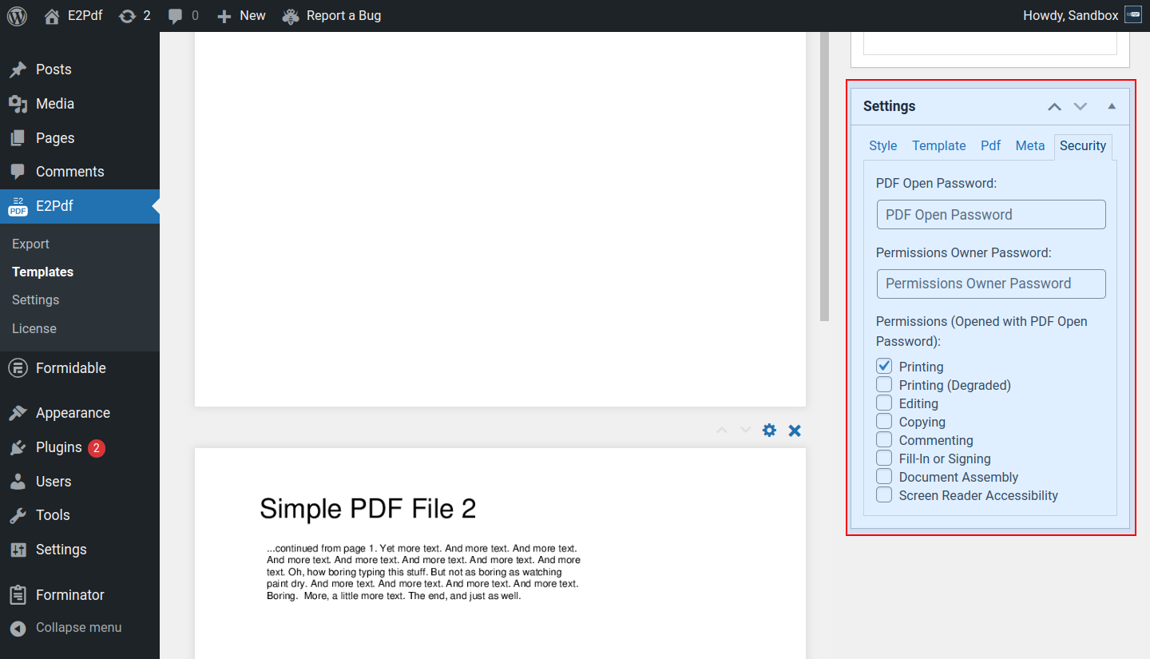Viewport: 1150px width, 659px height.
Task: Open Plugins menu in sidebar
Action: point(58,447)
